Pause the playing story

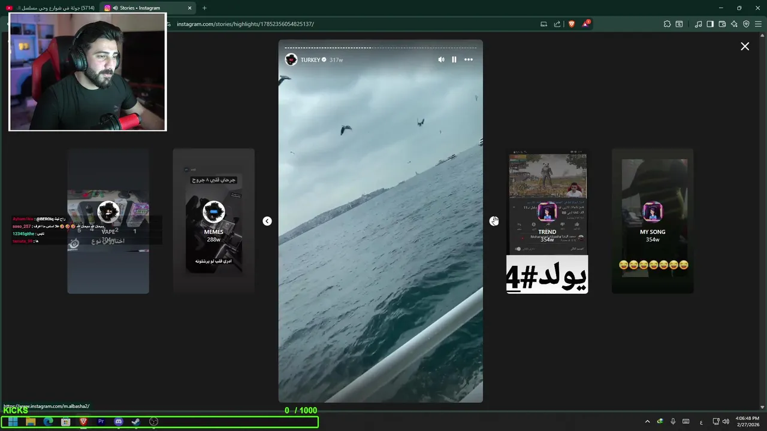point(454,60)
